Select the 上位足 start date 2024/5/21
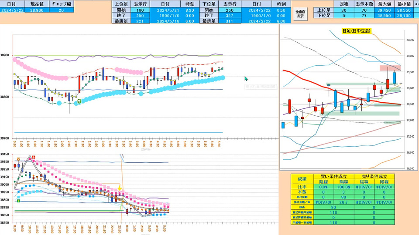419x235 pixels. point(168,10)
